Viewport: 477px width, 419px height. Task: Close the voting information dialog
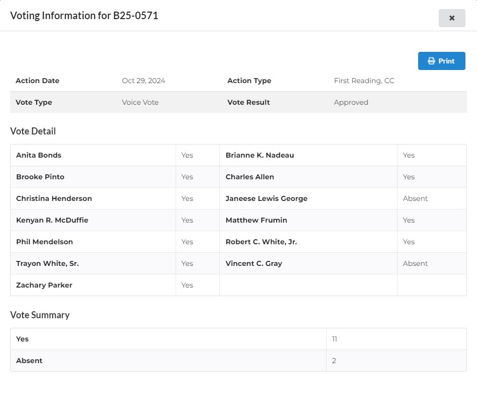pos(452,18)
